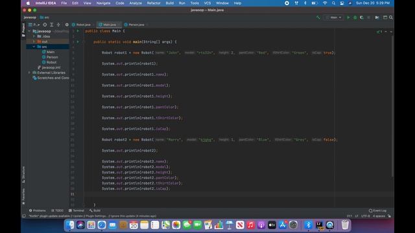The height and width of the screenshot is (233, 415).
Task: Select Scratches and Consoles in project tree
Action: click(51, 78)
